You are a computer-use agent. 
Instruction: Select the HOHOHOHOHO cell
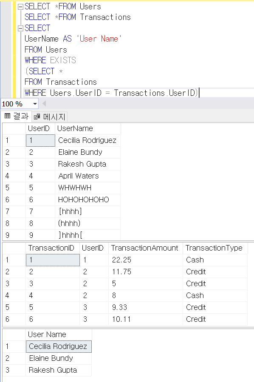(87, 200)
